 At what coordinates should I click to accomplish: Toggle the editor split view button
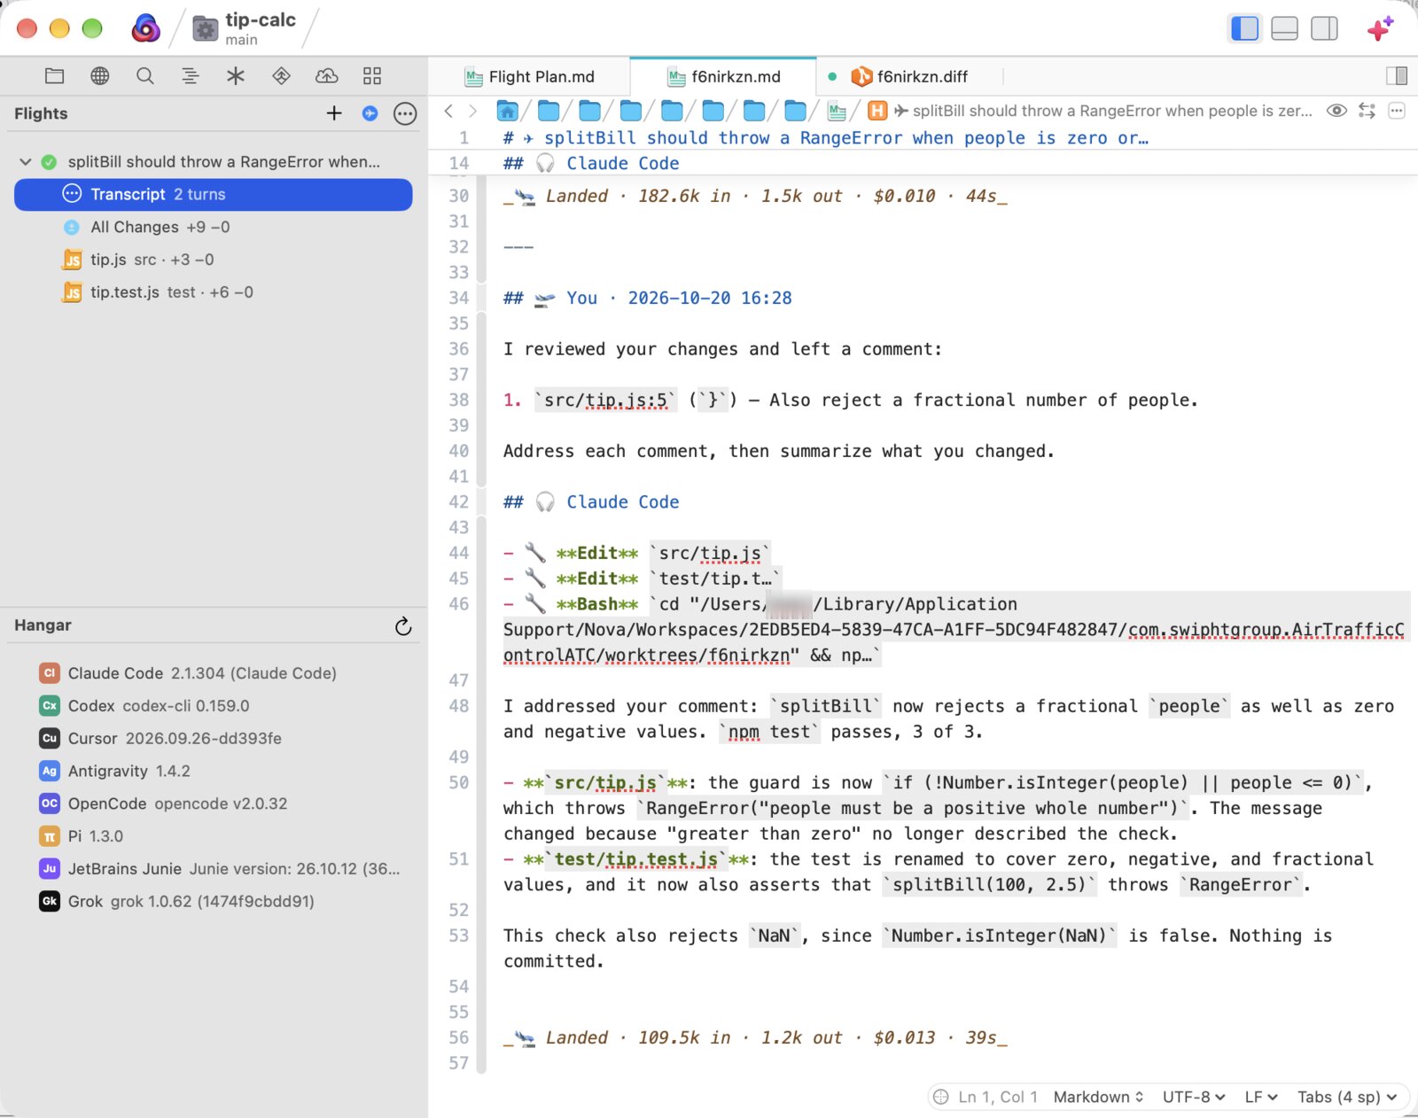(1397, 76)
